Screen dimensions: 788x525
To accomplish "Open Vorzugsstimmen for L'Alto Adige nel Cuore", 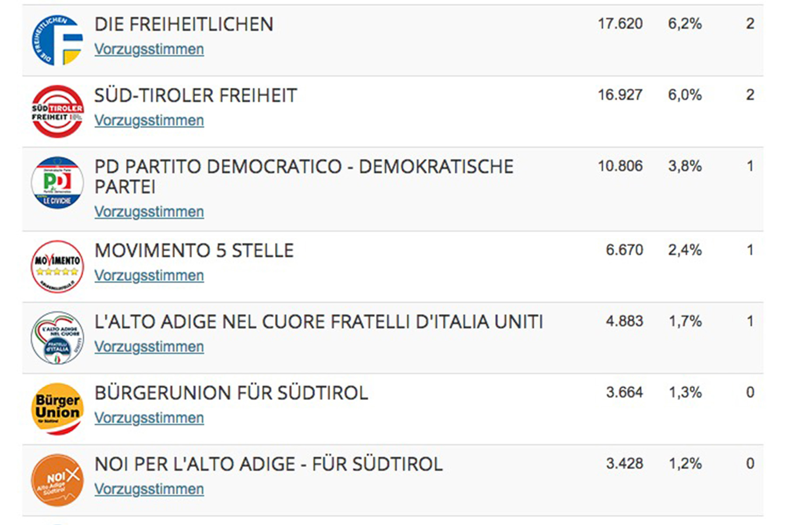I will click(x=149, y=347).
